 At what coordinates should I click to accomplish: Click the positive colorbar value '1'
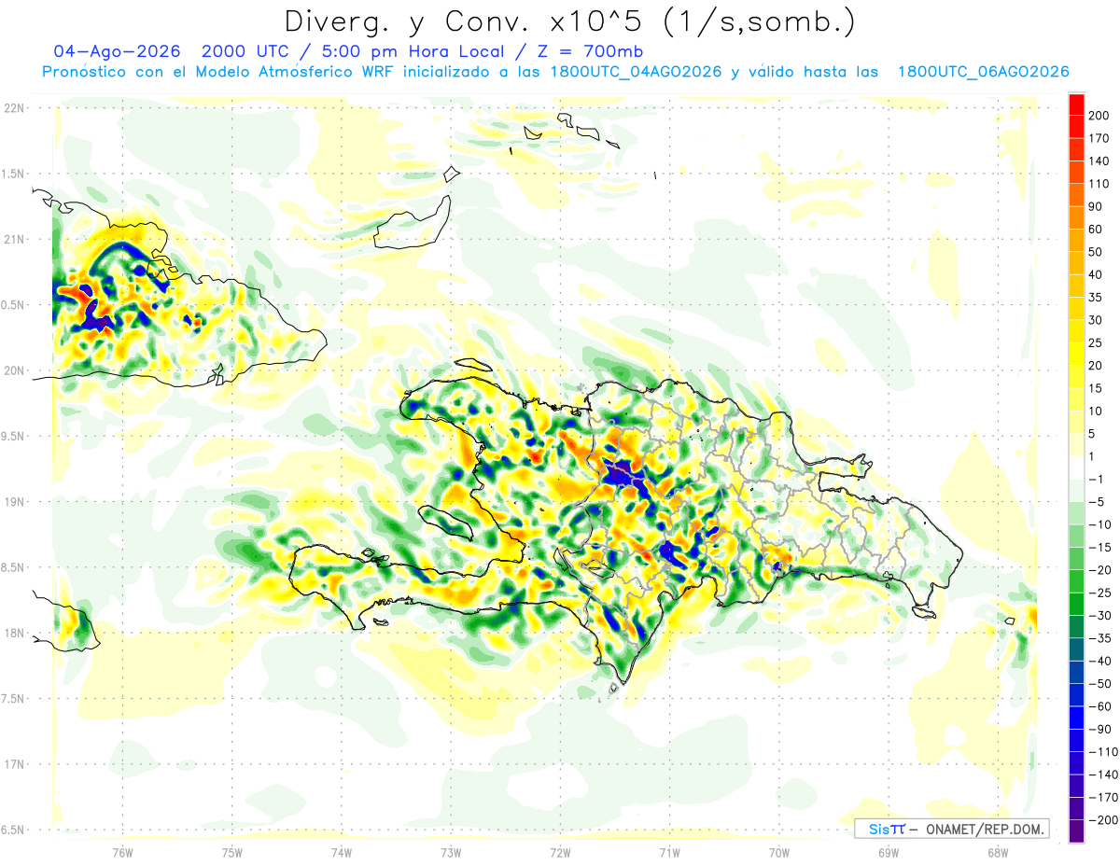pyautogui.click(x=1092, y=456)
